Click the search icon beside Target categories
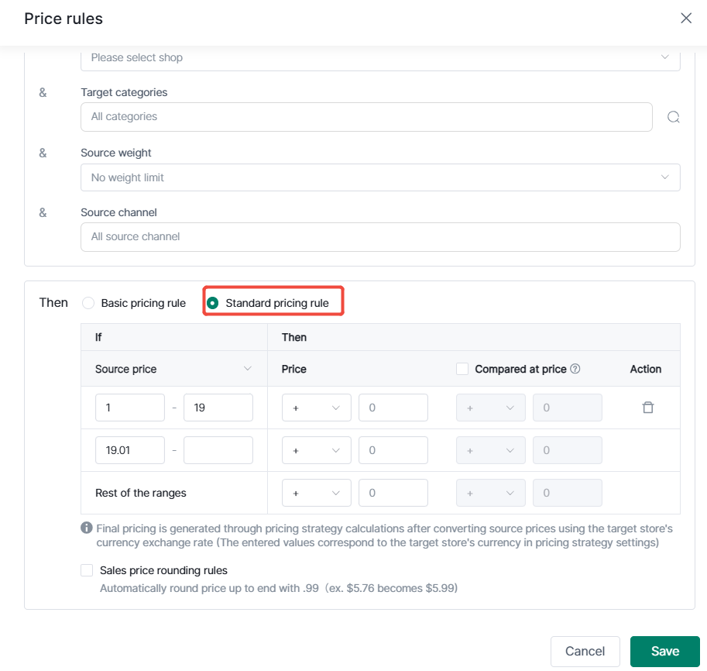This screenshot has height=671, width=707. point(673,117)
